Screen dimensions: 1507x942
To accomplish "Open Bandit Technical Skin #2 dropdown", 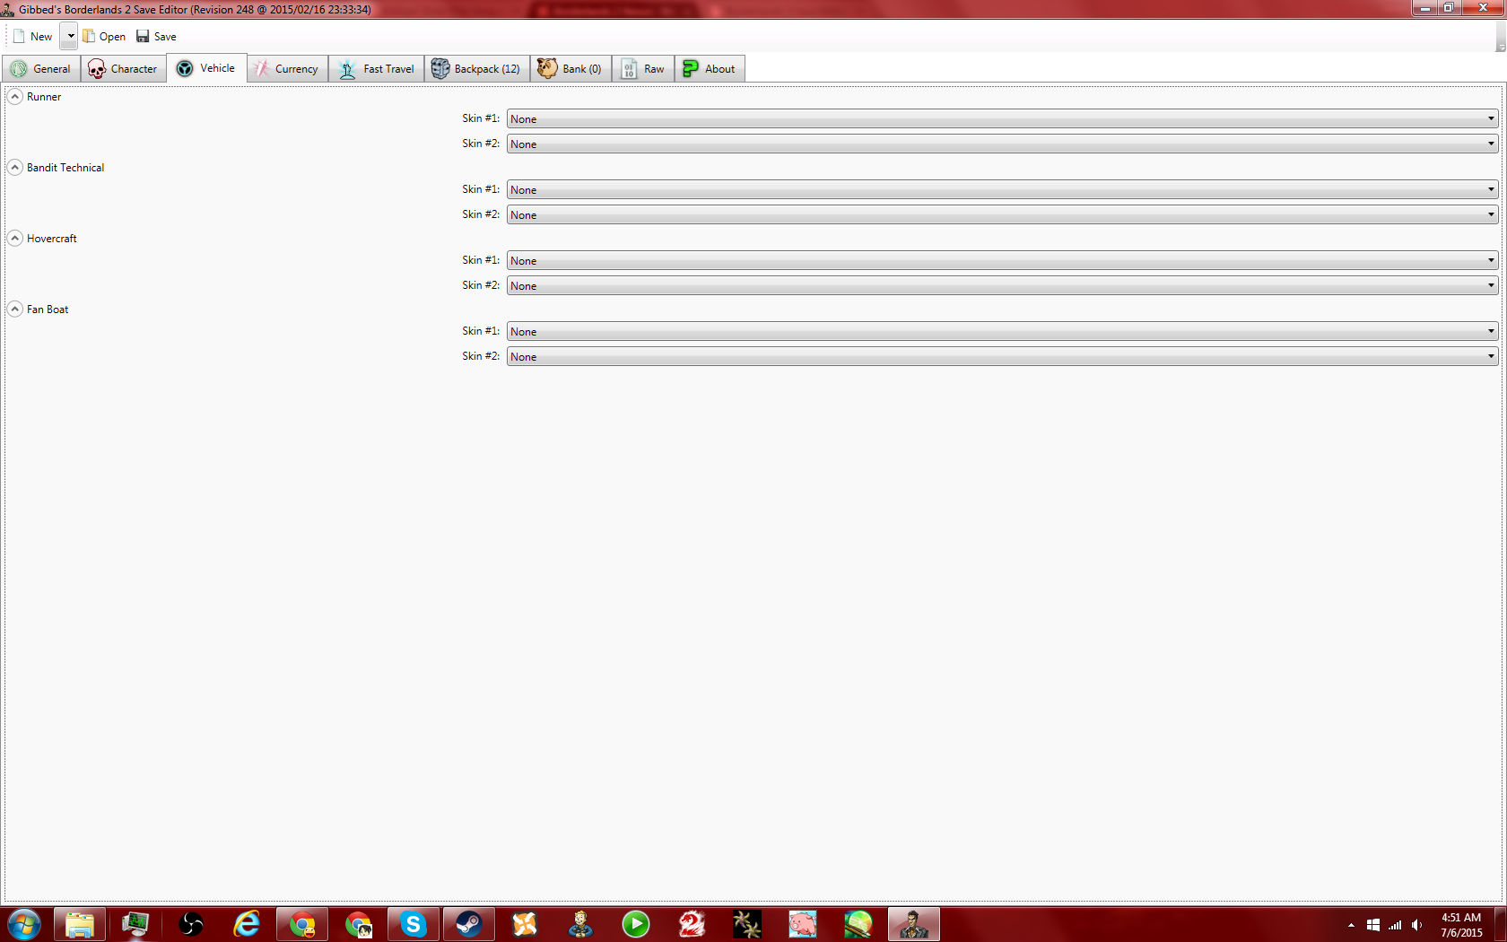I will [1001, 215].
